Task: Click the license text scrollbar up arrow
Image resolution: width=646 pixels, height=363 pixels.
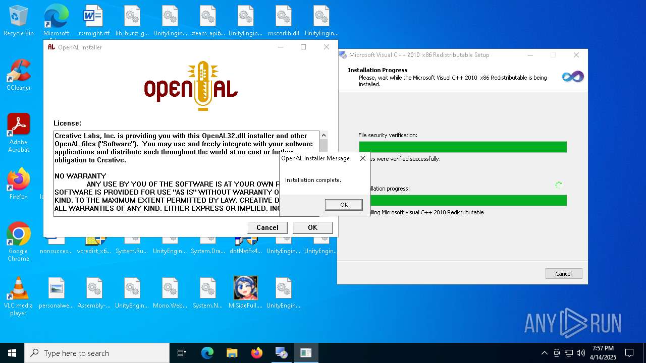Action: click(324, 135)
